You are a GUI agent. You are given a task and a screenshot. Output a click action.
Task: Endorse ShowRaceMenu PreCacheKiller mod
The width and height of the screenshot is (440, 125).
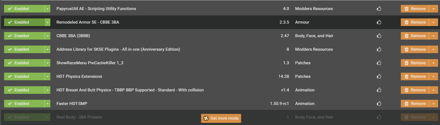tap(379, 63)
